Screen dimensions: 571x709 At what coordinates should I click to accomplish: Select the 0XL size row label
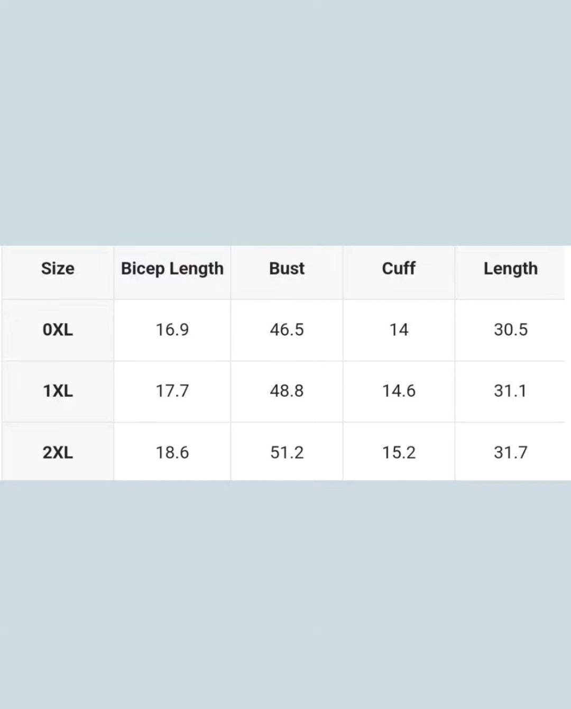click(58, 330)
